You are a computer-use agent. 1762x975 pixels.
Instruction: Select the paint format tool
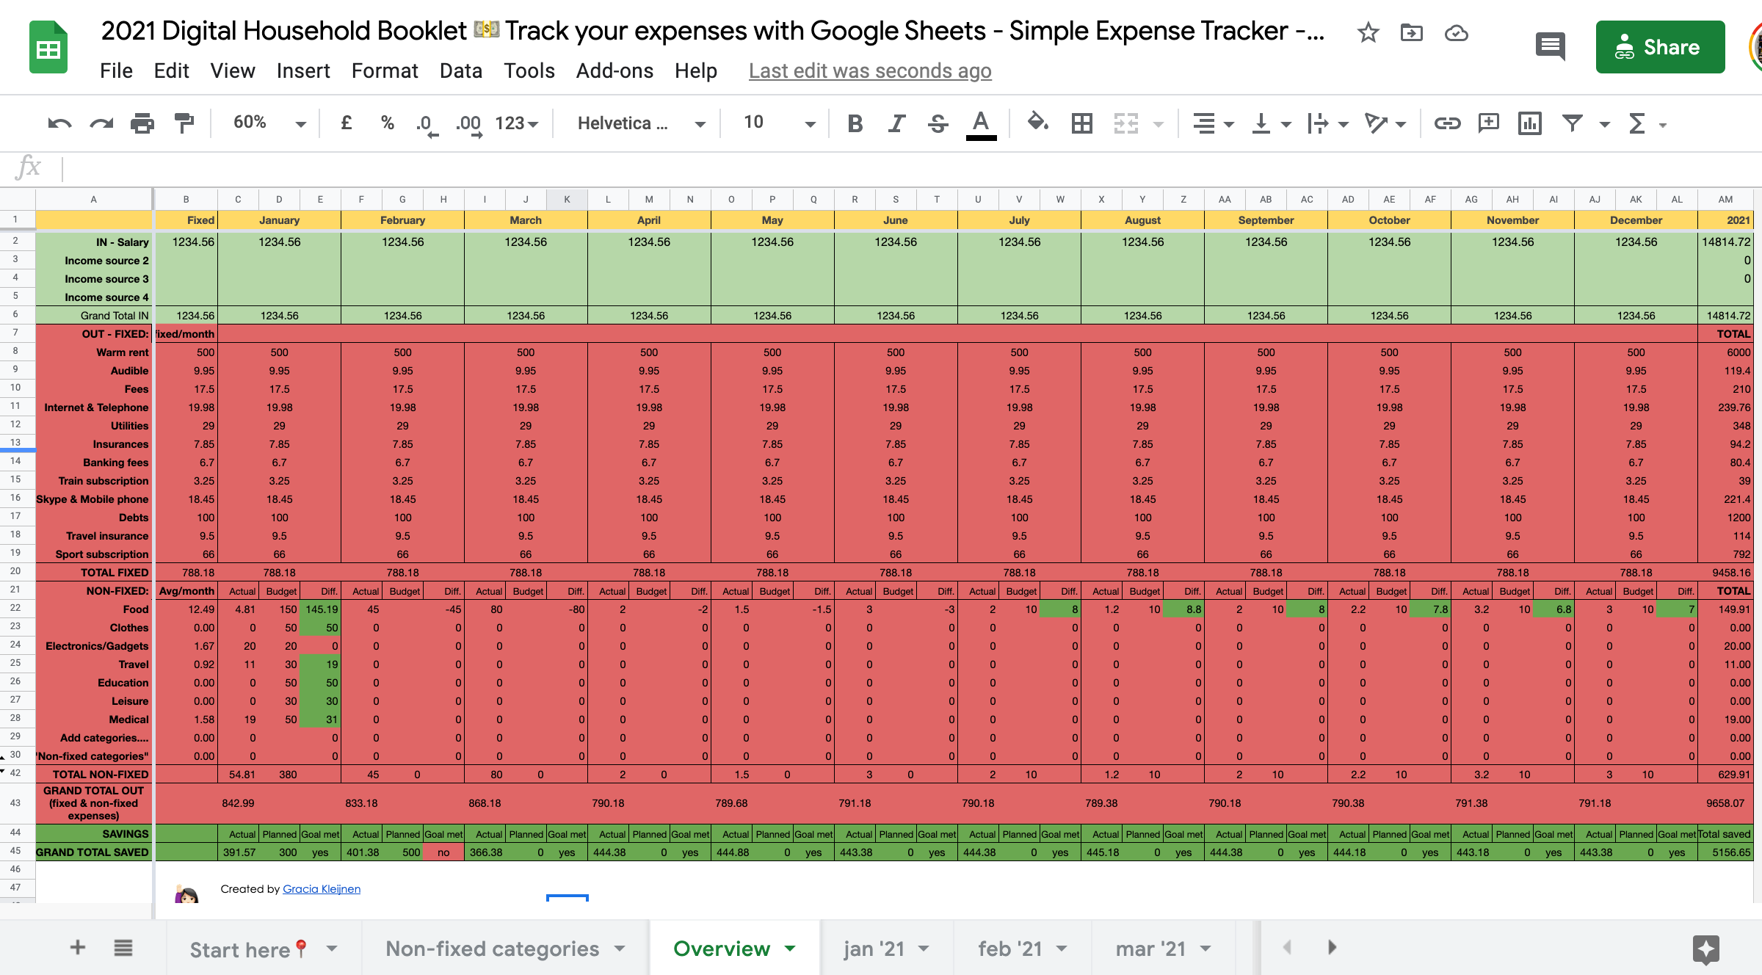coord(182,123)
